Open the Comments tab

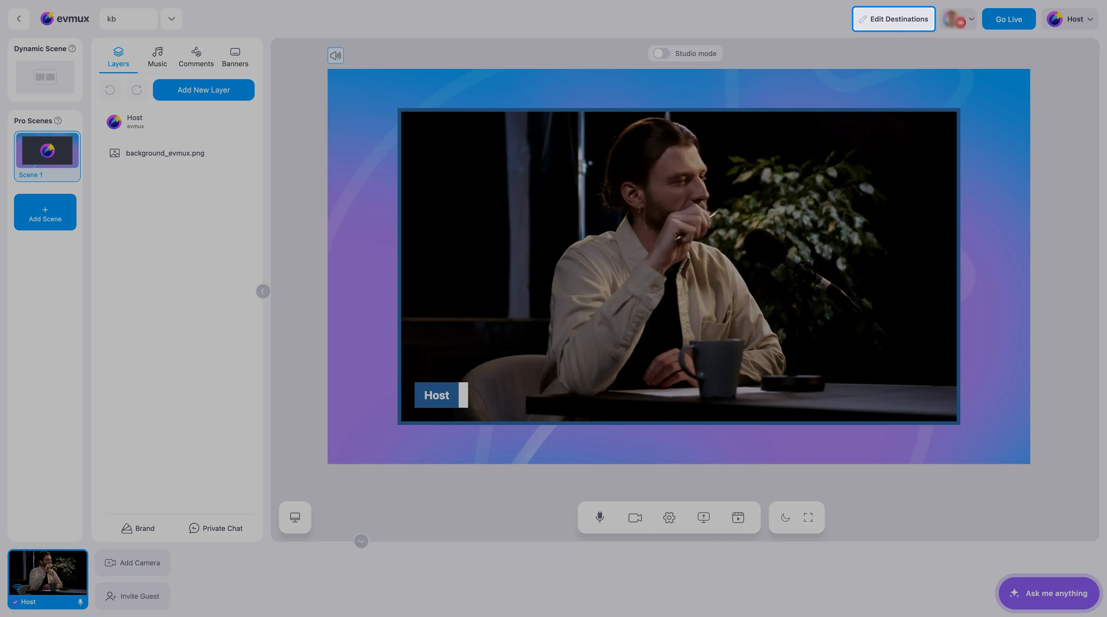196,57
